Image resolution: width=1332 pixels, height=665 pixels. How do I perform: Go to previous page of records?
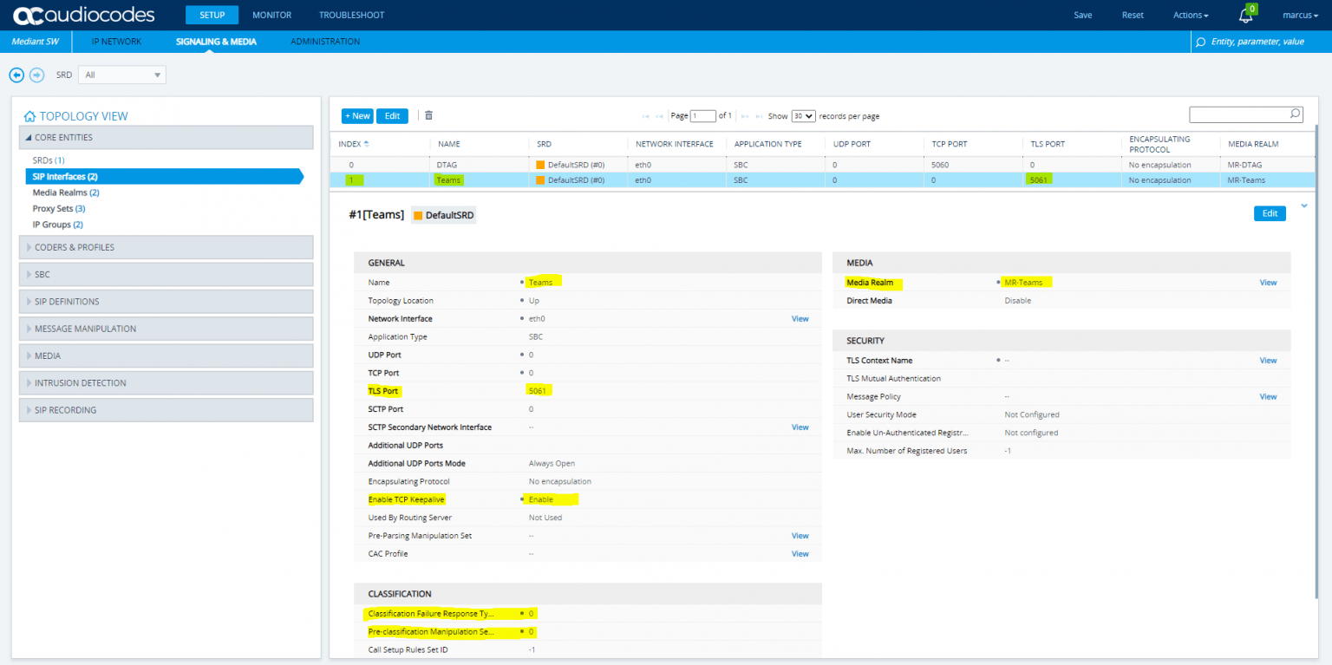pos(660,116)
